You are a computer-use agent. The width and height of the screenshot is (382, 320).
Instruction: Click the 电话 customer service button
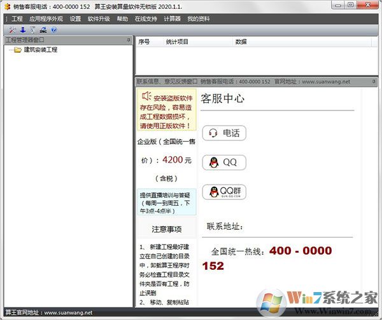click(223, 133)
